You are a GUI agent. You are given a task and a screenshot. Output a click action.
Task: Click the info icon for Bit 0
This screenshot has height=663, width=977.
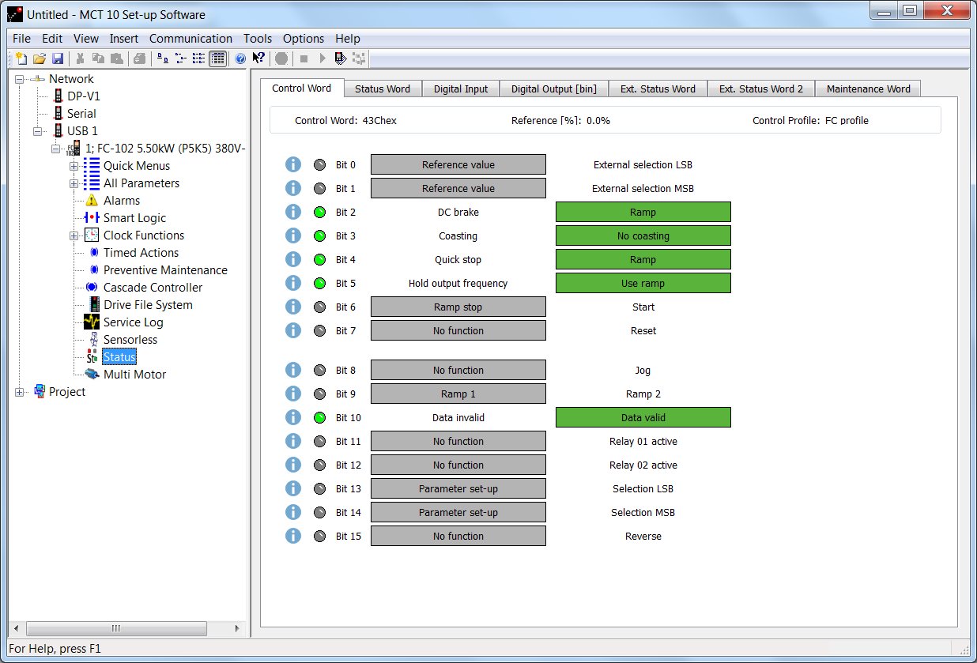click(293, 164)
